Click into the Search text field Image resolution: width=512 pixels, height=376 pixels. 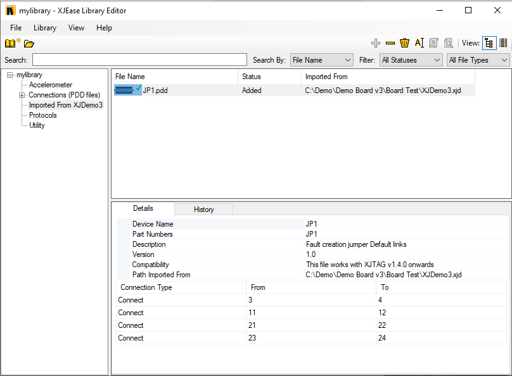(x=139, y=60)
